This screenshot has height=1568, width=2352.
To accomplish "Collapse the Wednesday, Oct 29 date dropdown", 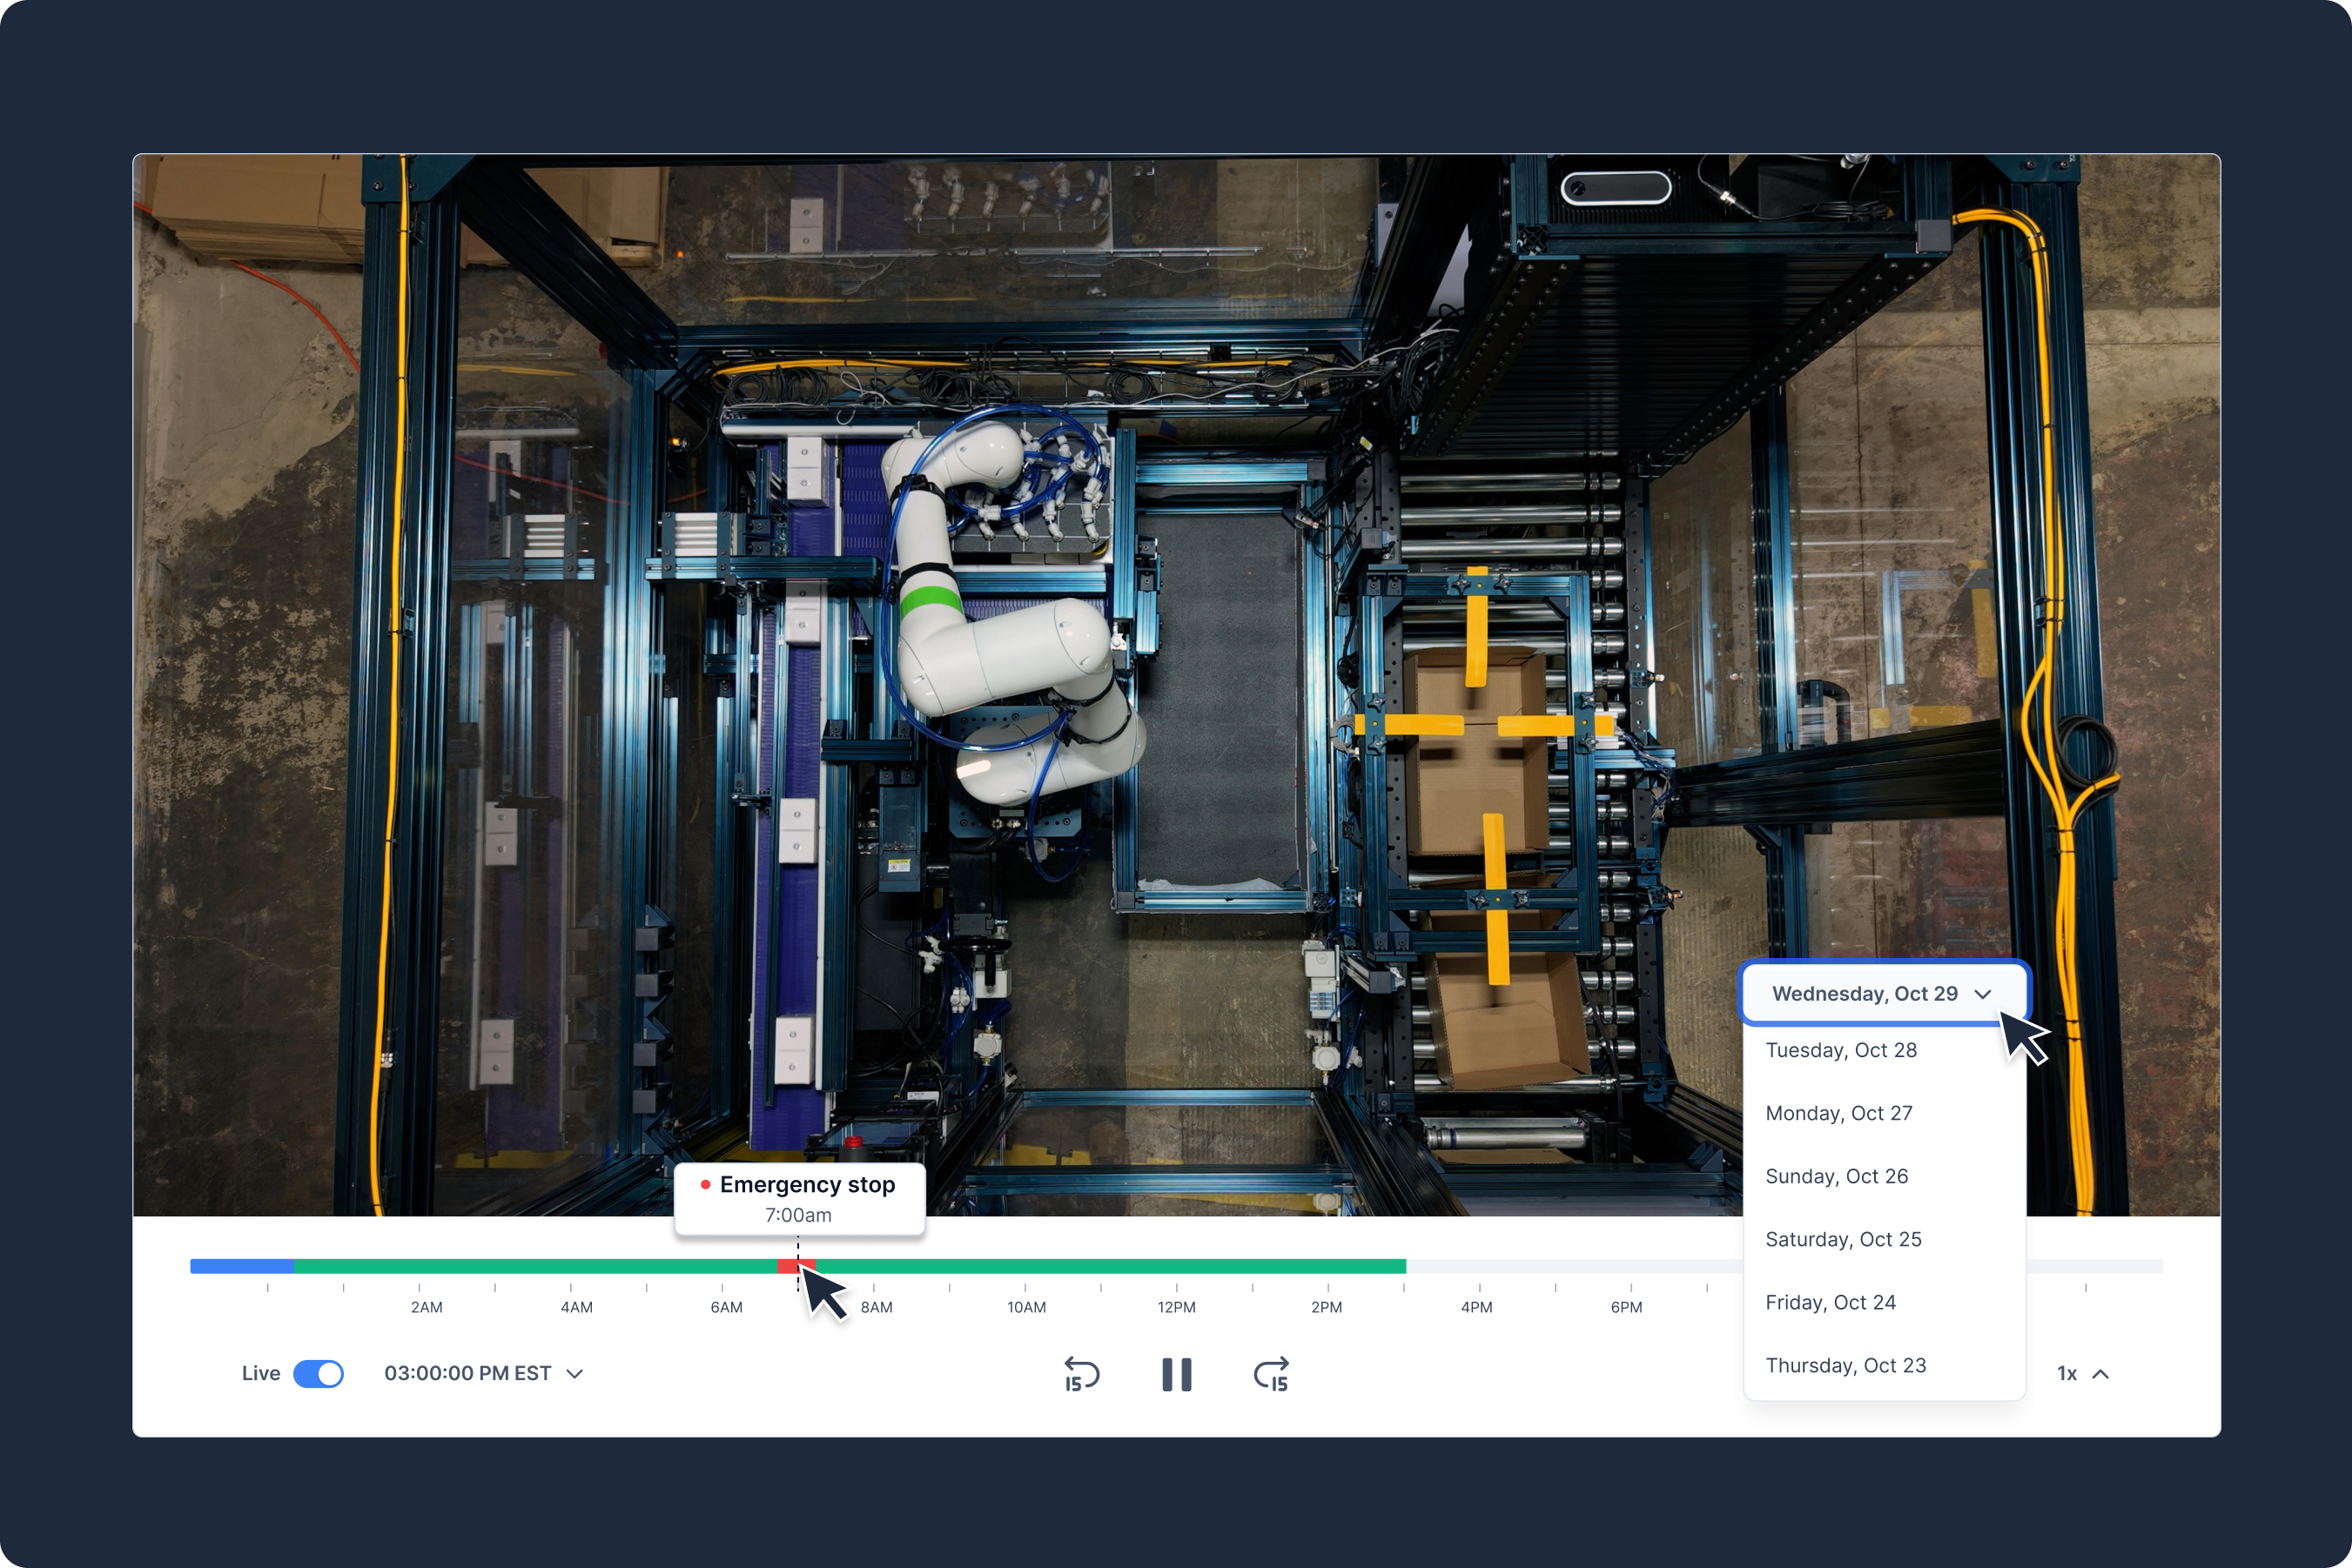I will click(x=1884, y=993).
